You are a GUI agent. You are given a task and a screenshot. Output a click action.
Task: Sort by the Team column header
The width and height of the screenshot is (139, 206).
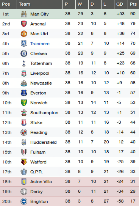click(25, 4)
